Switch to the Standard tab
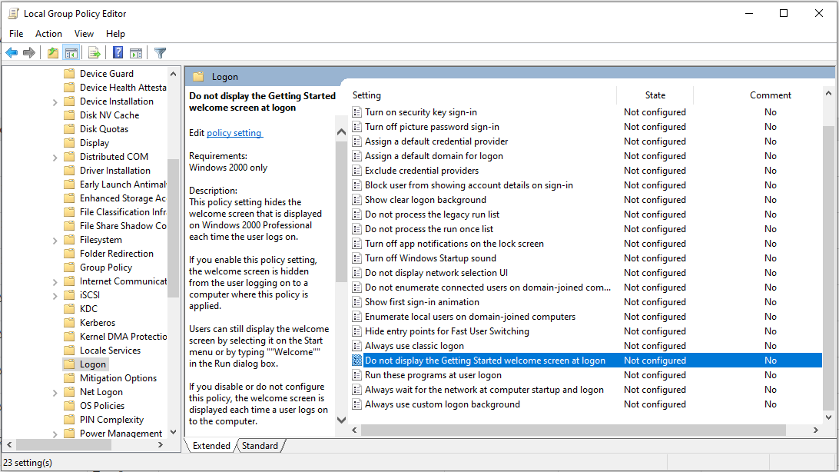Viewport: 839px width, 472px height. pos(260,445)
